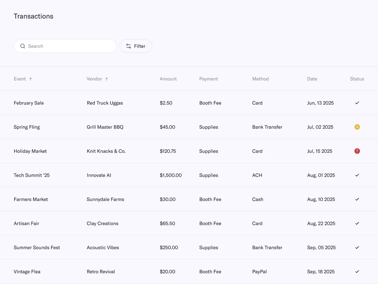
Task: Sort by the Vendor column header
Action: pyautogui.click(x=97, y=79)
